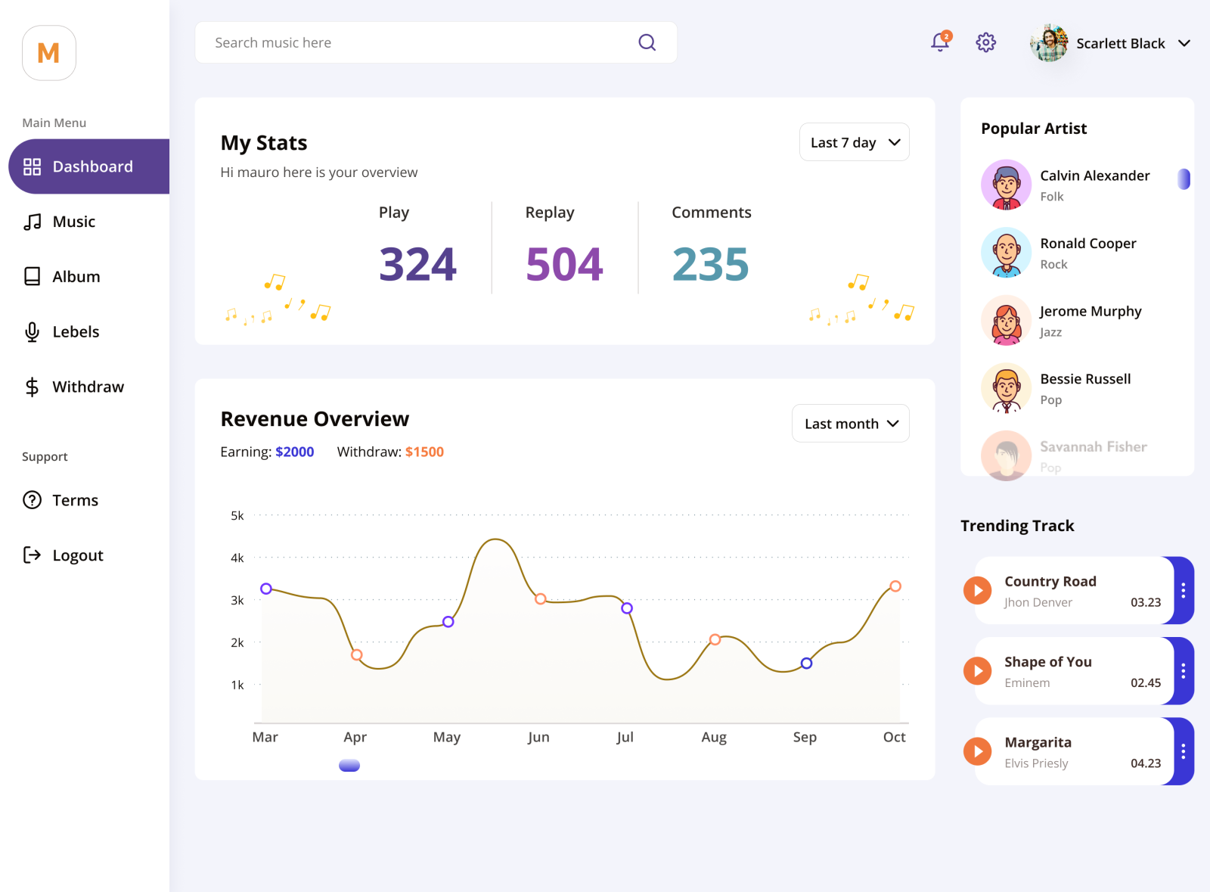Click the notification bell icon
The image size is (1210, 892).
click(x=940, y=42)
